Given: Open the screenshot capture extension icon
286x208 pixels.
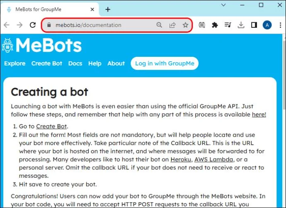Looking at the screenshot, I should 202,25.
